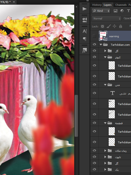Open the Normal blend mode dropdown
The image size is (131, 175).
coord(106,19)
